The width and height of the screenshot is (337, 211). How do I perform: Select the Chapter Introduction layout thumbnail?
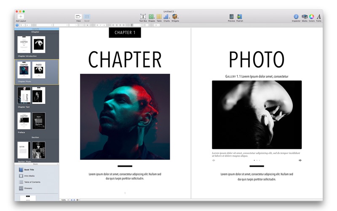tap(31, 45)
